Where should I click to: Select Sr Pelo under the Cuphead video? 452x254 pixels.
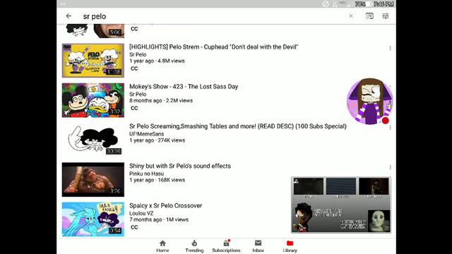point(138,54)
